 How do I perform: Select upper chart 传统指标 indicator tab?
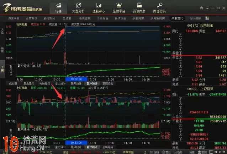click(x=44, y=84)
